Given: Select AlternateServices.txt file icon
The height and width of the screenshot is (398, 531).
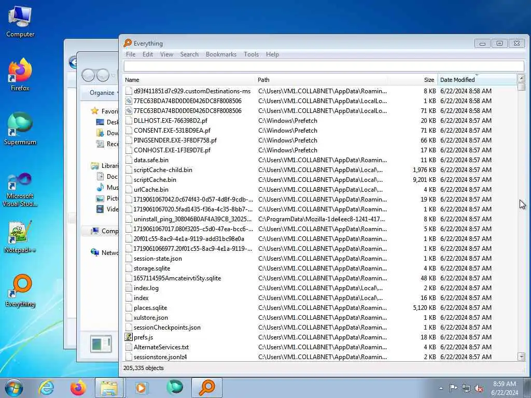Looking at the screenshot, I should pos(129,347).
